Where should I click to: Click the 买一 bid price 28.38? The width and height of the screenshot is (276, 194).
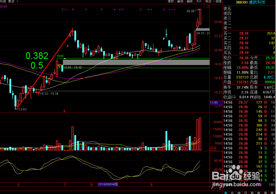pyautogui.click(x=244, y=33)
